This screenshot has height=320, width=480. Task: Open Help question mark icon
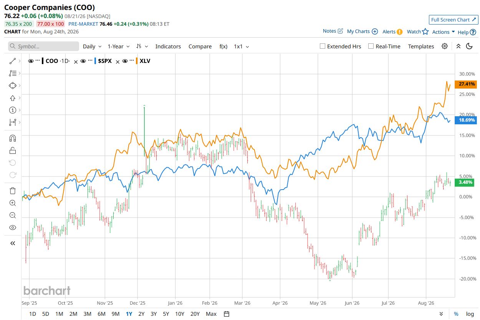[467, 32]
